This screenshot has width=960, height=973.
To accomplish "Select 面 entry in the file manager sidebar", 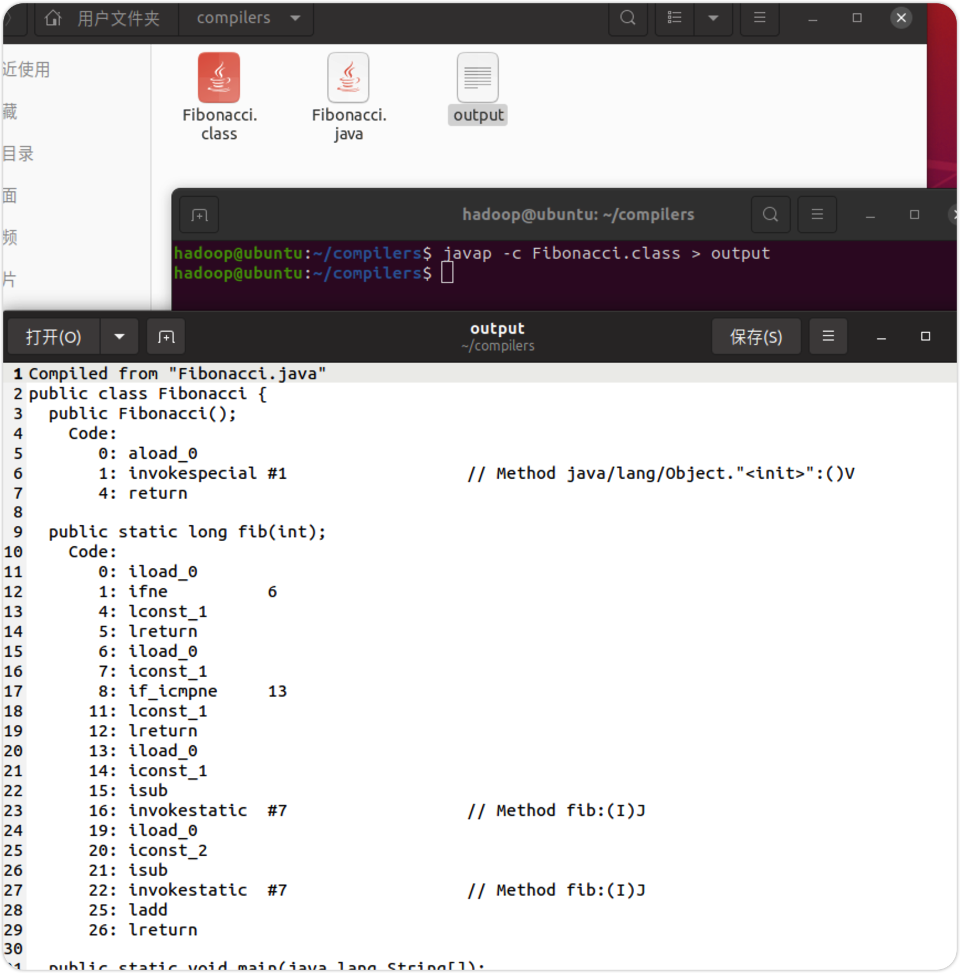I will 10,195.
